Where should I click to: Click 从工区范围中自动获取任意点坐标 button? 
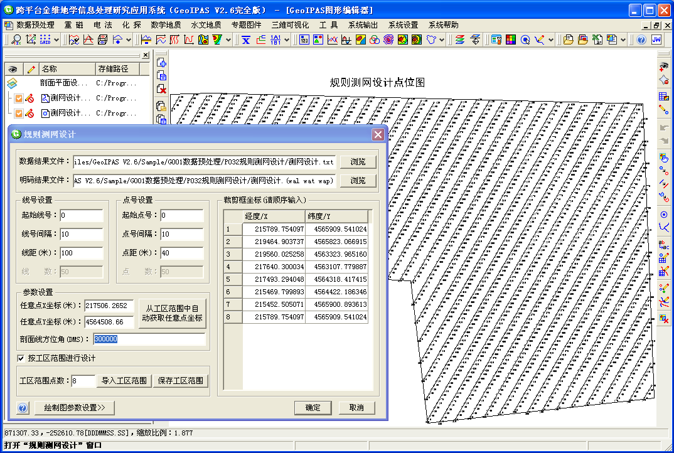pyautogui.click(x=172, y=313)
